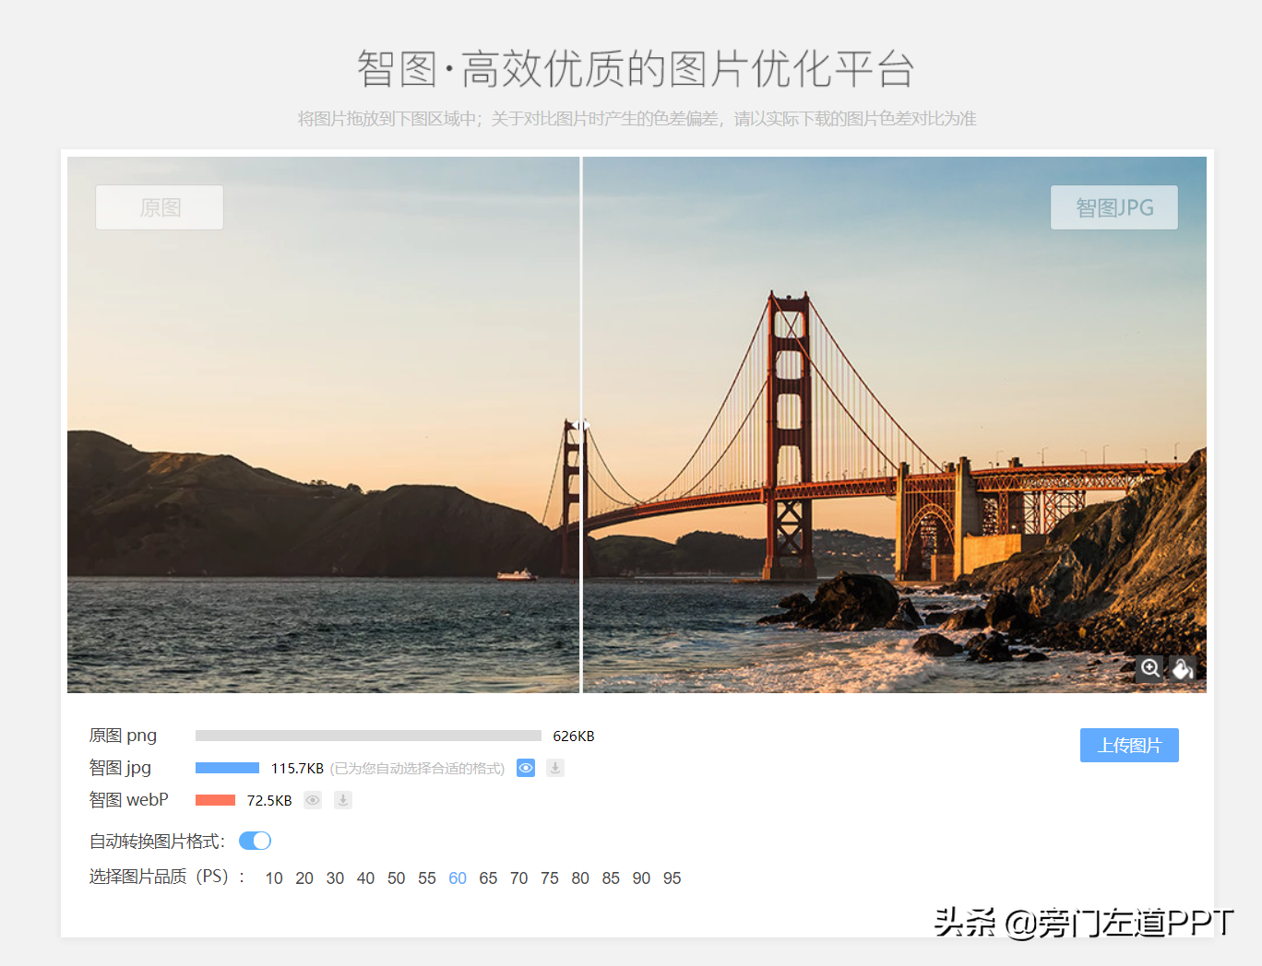Click the 智图·高效优质的图片优化平台 heading
Viewport: 1262px width, 966px height.
[636, 69]
